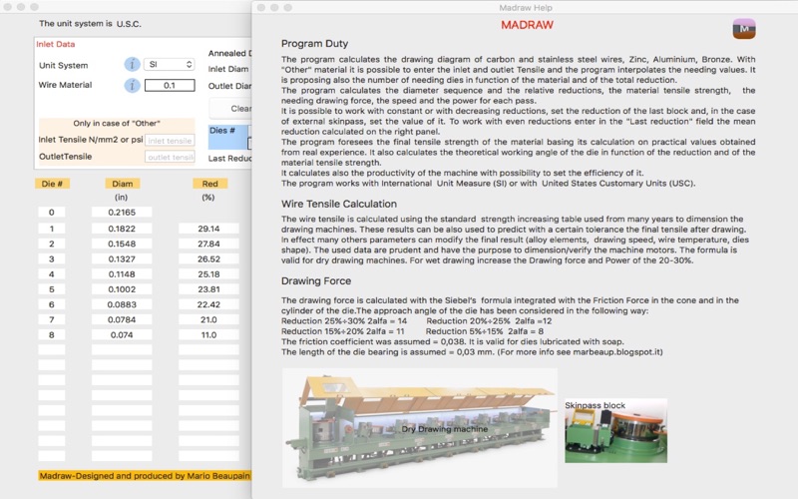Click the Die number 8 cell

[x=52, y=335]
